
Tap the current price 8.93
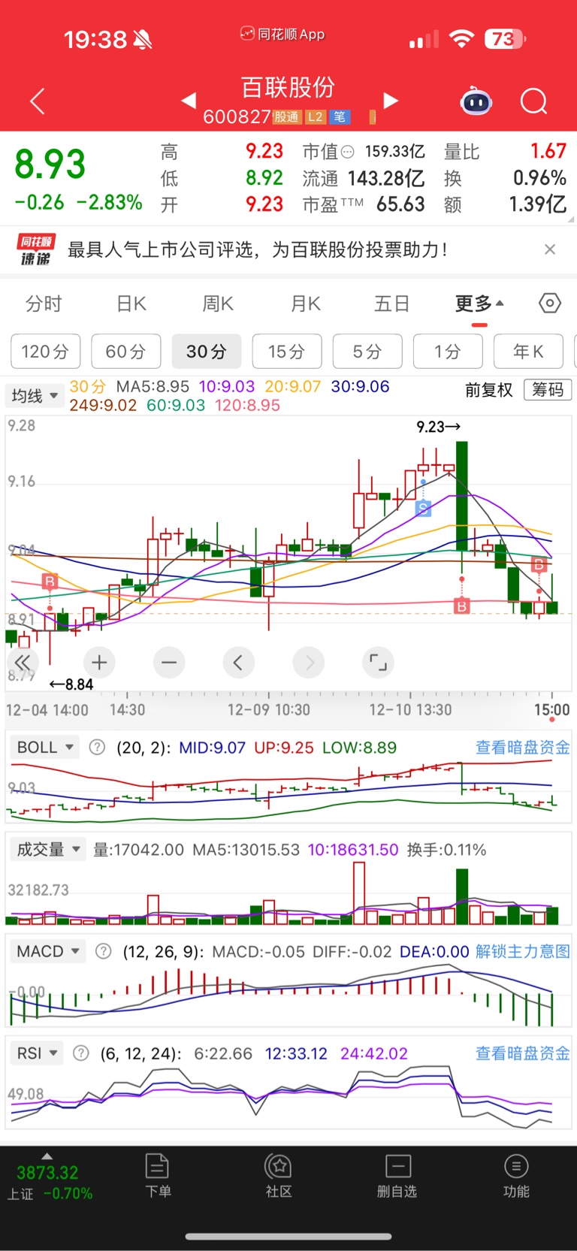(x=50, y=164)
